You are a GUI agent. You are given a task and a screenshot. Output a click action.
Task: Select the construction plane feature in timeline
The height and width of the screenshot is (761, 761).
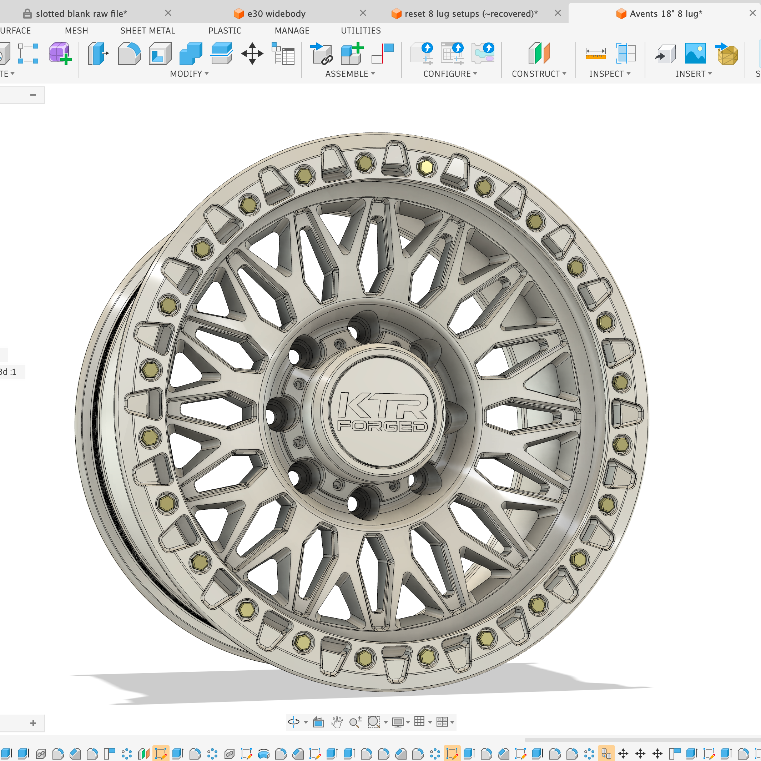(143, 754)
